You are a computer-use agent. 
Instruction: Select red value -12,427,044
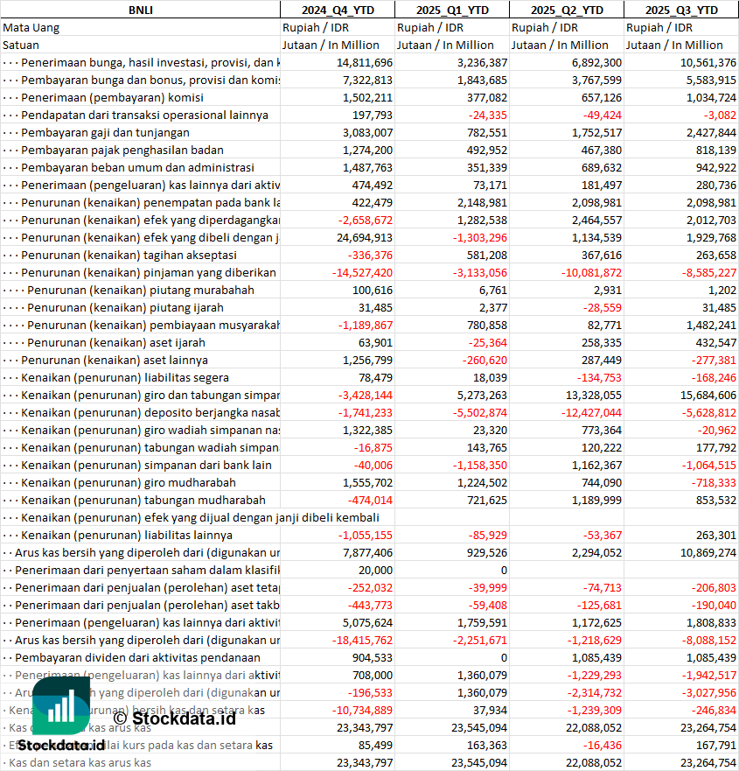click(591, 413)
